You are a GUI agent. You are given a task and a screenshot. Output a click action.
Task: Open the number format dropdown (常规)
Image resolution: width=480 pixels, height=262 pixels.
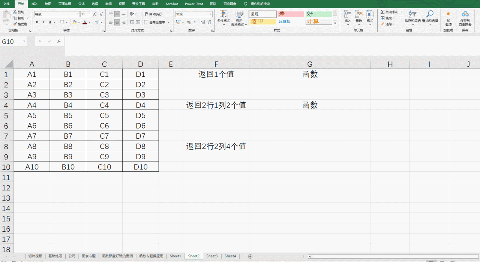tap(210, 14)
